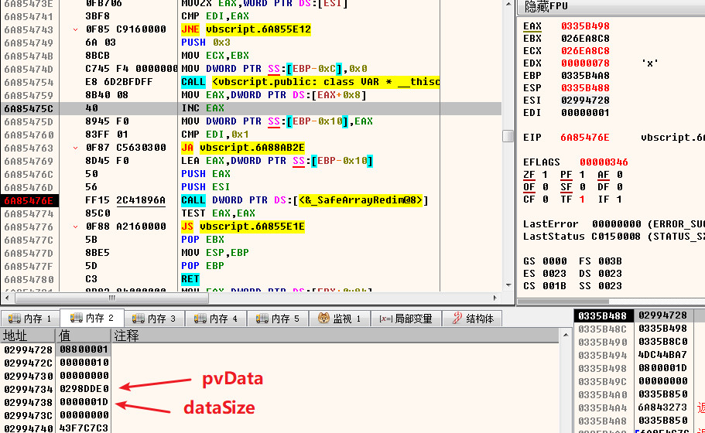Select the ECX register value 026EA8C8
The height and width of the screenshot is (433, 705).
pos(585,51)
